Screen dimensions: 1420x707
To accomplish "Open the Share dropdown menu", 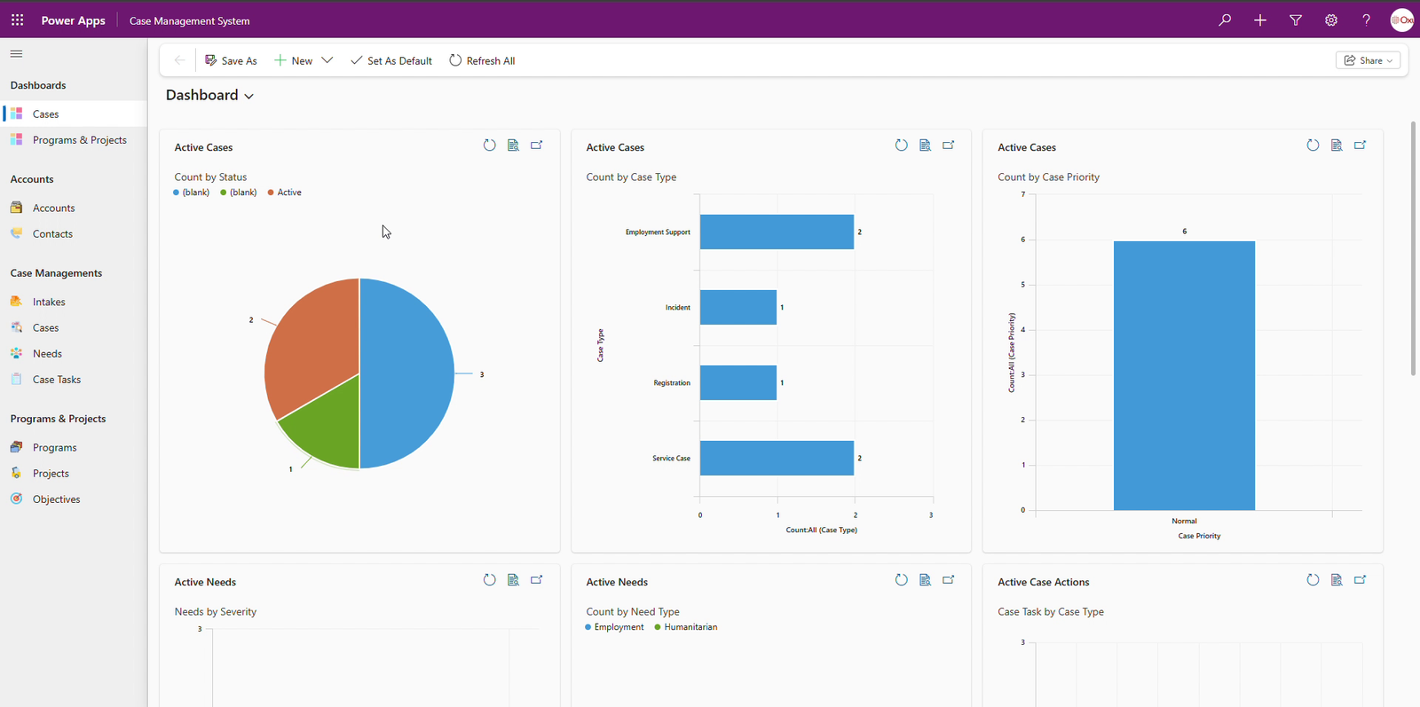I will click(x=1368, y=60).
